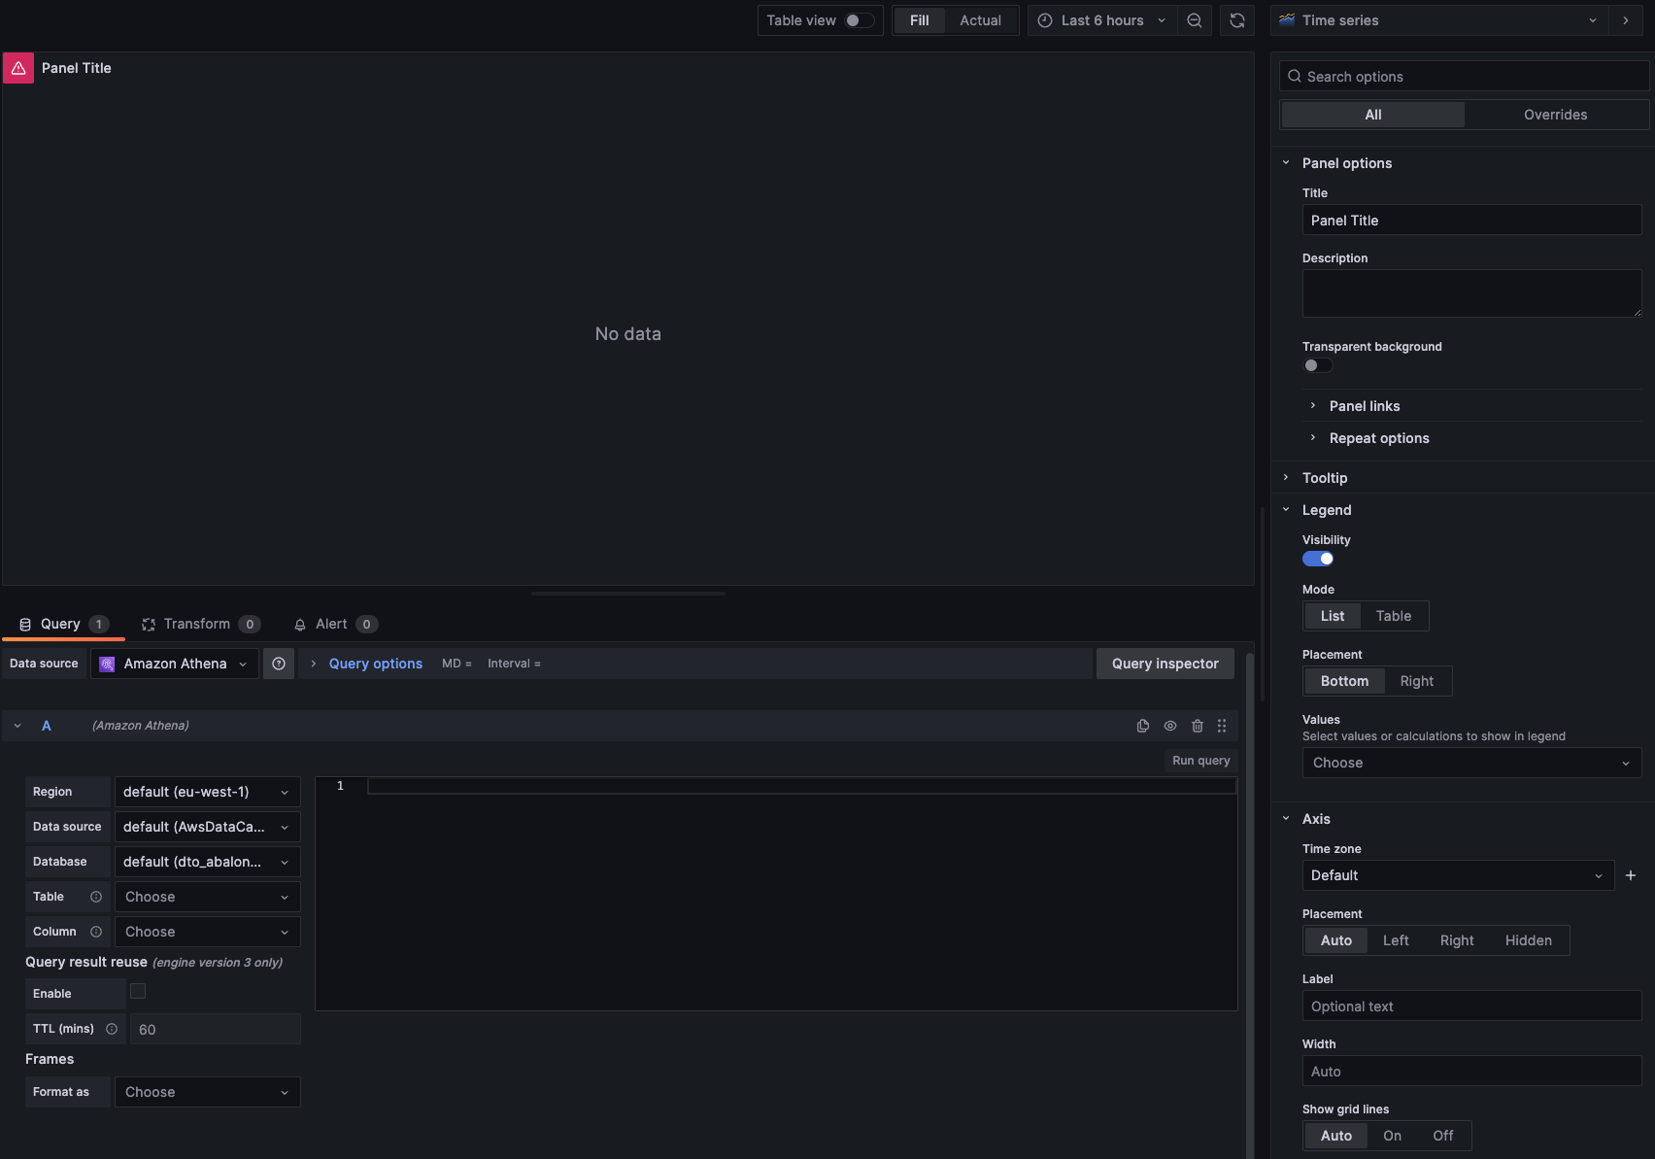Select Right legend placement
The image size is (1655, 1159).
[x=1417, y=681]
